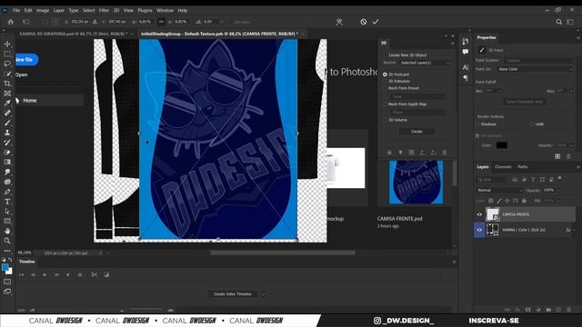Screen dimensions: 582x327
Task: Select the Lasso tool
Action: (7, 64)
